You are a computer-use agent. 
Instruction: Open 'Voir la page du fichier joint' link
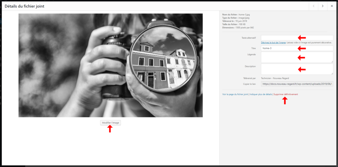(x=235, y=94)
